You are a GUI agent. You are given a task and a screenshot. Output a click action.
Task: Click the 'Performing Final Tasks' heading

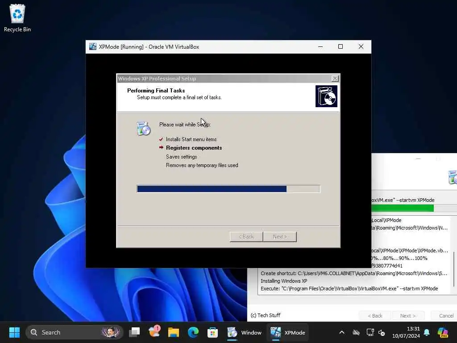(x=156, y=90)
